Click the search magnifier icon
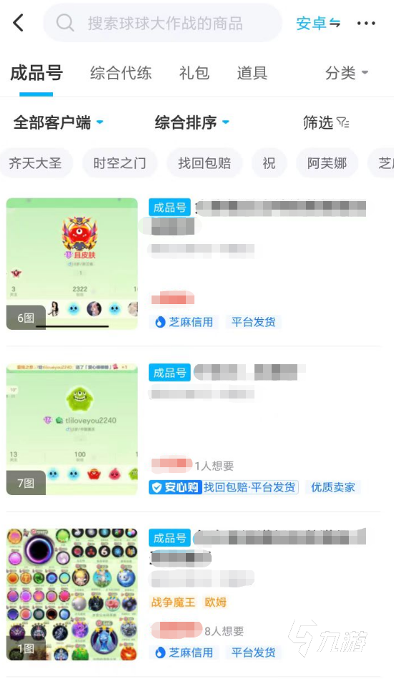This screenshot has width=396, height=679. [x=65, y=22]
